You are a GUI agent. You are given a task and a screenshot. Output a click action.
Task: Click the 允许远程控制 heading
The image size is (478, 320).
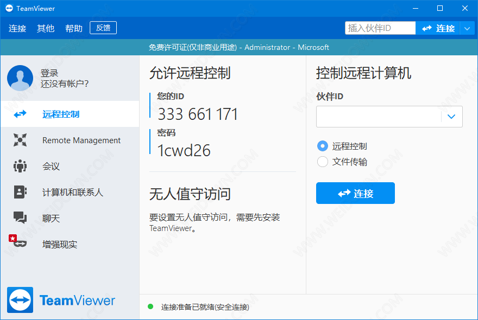[x=190, y=73]
